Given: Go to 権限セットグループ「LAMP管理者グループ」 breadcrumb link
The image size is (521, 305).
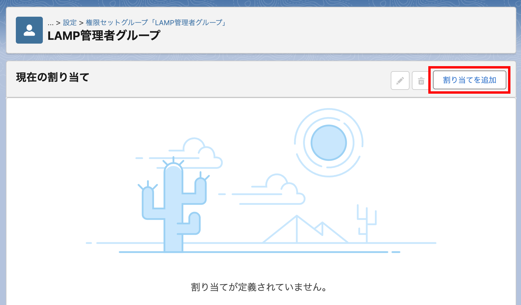Looking at the screenshot, I should point(156,23).
